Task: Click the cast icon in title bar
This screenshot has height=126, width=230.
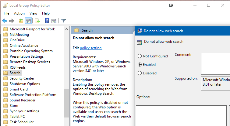Action: pyautogui.click(x=171, y=5)
